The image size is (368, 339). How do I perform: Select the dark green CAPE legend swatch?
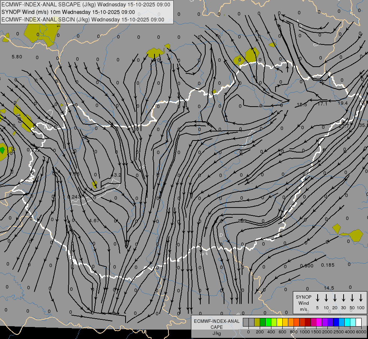click(x=263, y=322)
